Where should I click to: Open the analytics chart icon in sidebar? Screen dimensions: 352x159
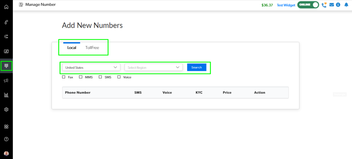pyautogui.click(x=6, y=95)
